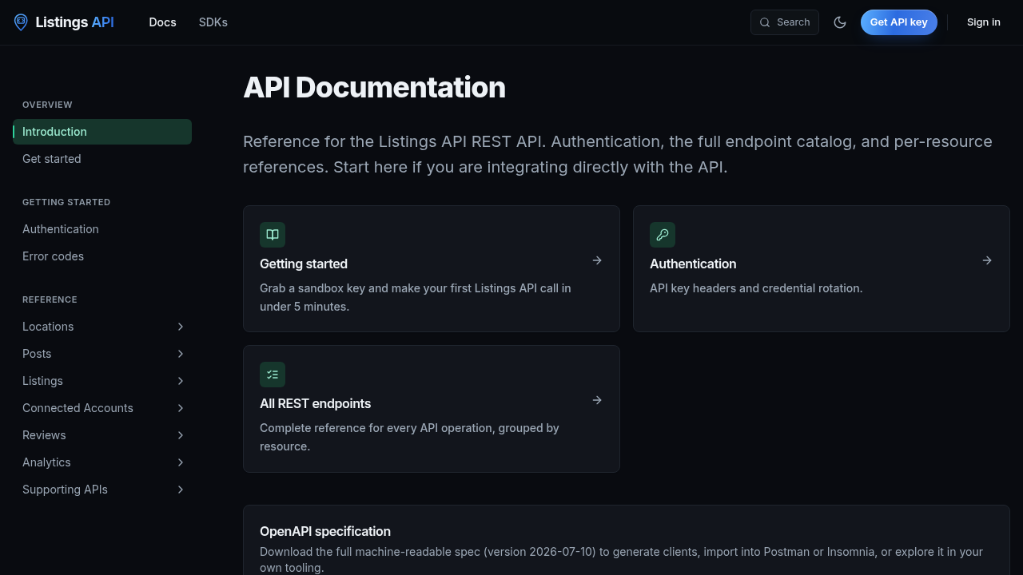This screenshot has width=1023, height=575.
Task: Click the 'Download the full machine-readable spec' text
Action: tap(621, 560)
